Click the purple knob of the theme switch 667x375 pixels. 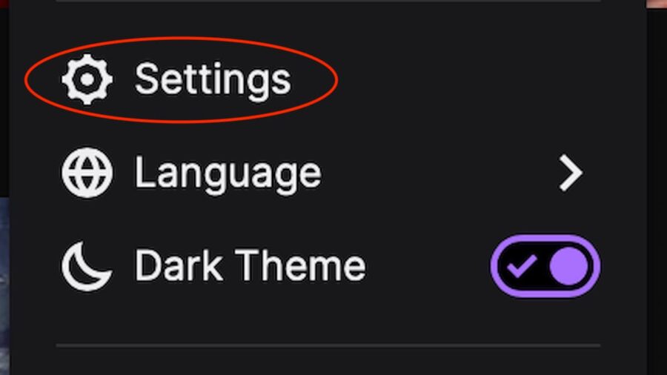click(568, 266)
